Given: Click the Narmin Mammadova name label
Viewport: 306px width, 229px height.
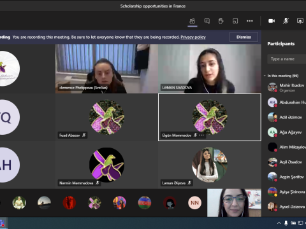Looking at the screenshot, I should click(x=76, y=183).
